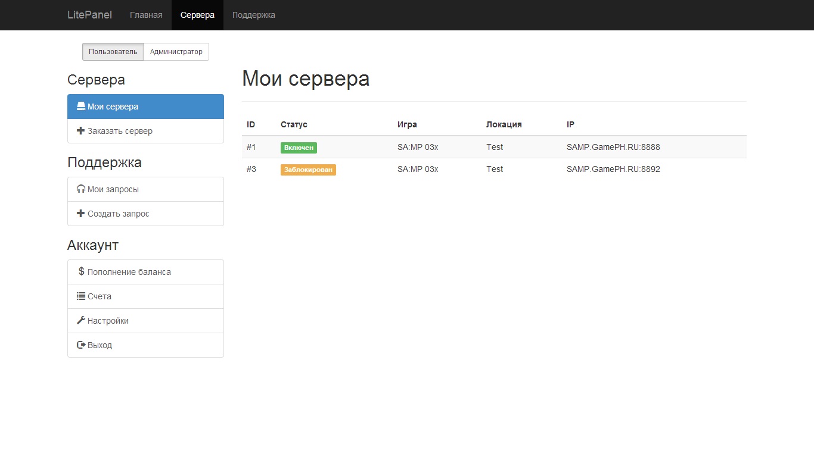Click the wrench icon beside Настройки
The height and width of the screenshot is (457, 814).
pos(81,320)
